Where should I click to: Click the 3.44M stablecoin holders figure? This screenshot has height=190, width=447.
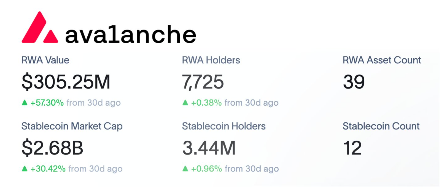[x=209, y=148]
